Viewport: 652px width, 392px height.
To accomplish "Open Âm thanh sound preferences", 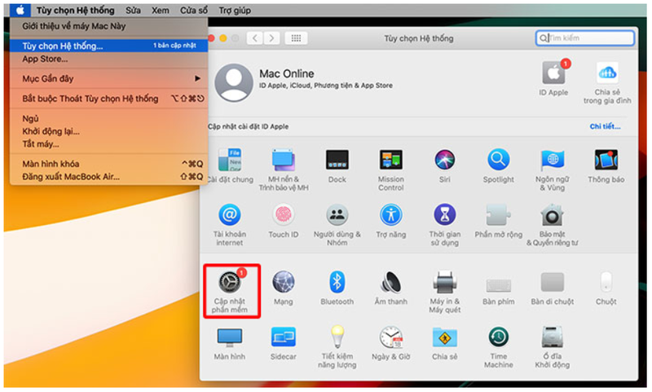I will point(391,283).
